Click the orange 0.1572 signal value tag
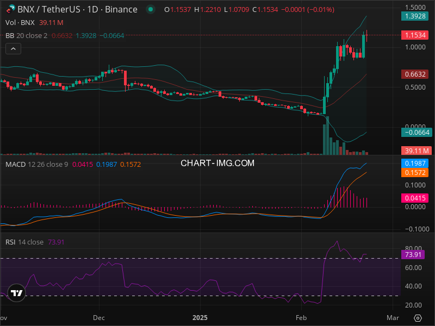The image size is (435, 326). (415, 173)
